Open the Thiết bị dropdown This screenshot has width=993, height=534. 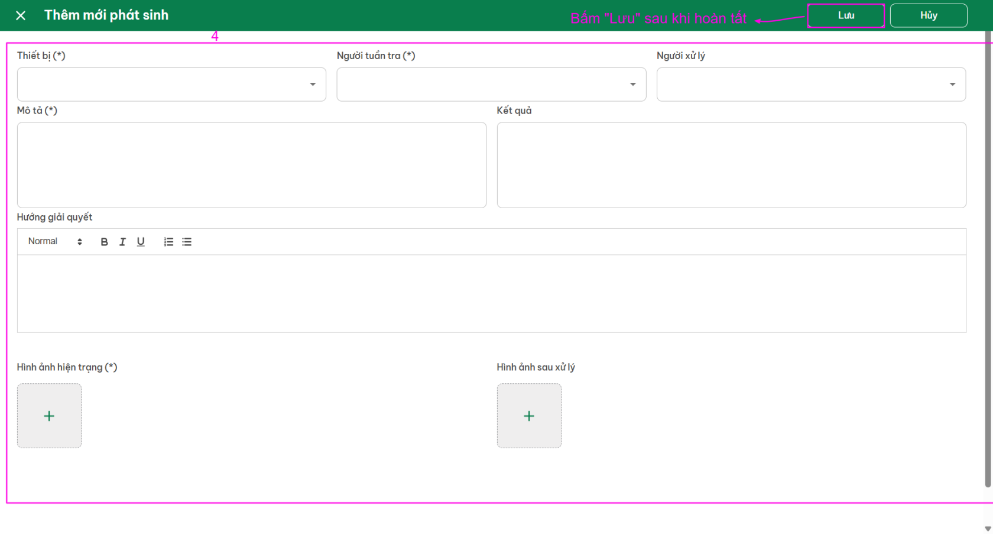pos(171,85)
